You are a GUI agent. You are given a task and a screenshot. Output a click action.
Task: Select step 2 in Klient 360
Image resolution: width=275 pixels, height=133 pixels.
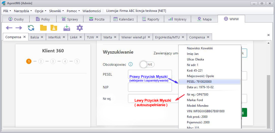(x=41, y=61)
